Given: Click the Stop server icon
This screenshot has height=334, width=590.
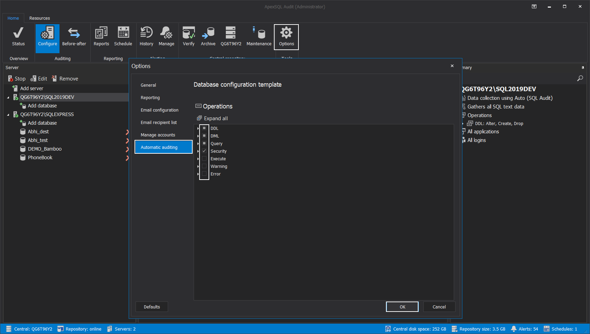Looking at the screenshot, I should click(17, 79).
